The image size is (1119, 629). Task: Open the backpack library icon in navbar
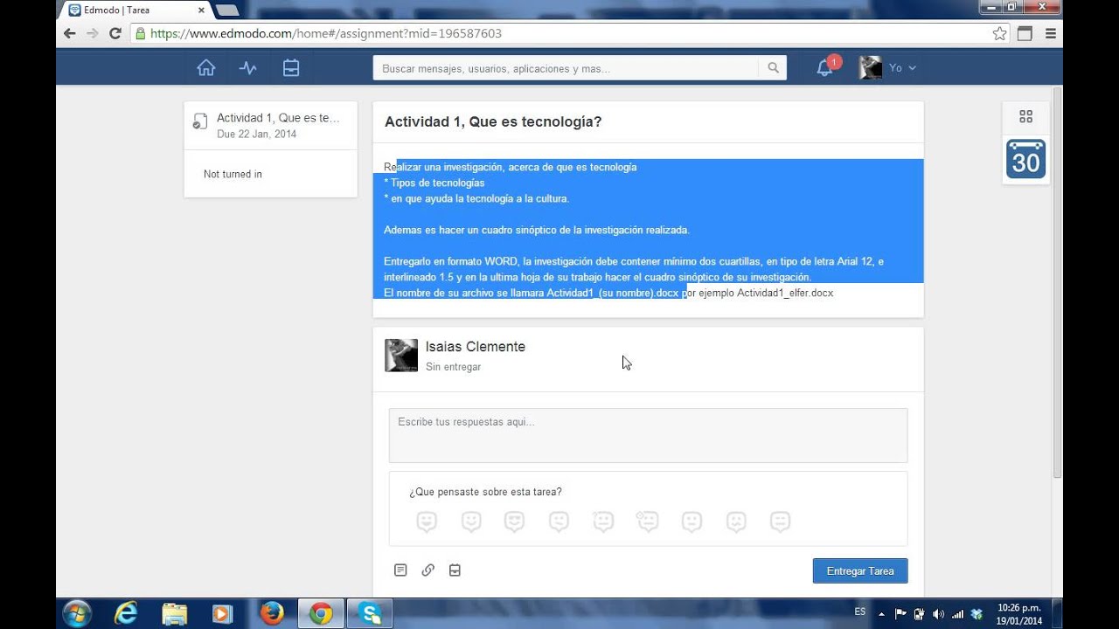click(291, 67)
